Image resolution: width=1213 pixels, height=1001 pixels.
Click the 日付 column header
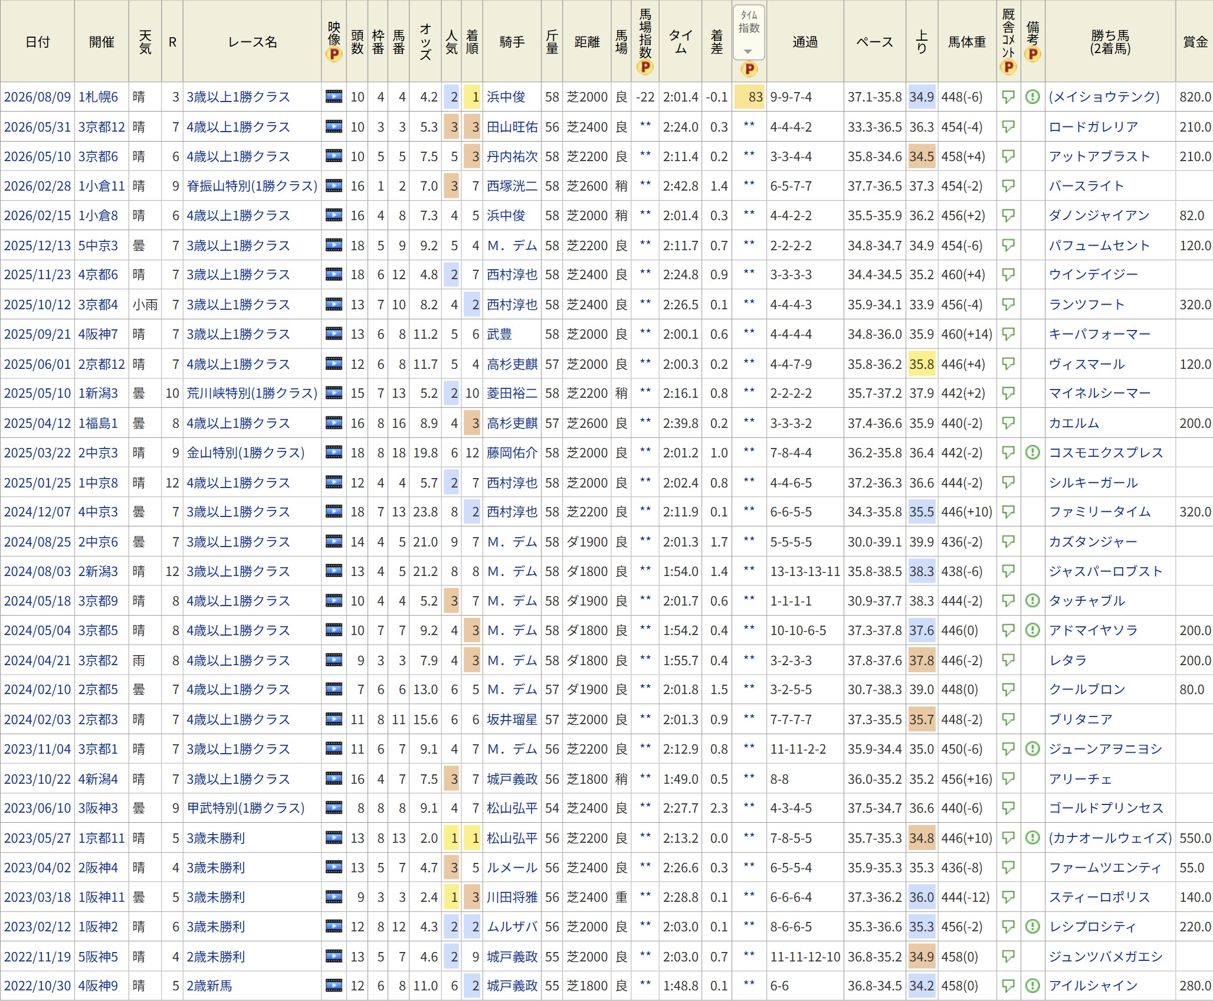[x=37, y=41]
